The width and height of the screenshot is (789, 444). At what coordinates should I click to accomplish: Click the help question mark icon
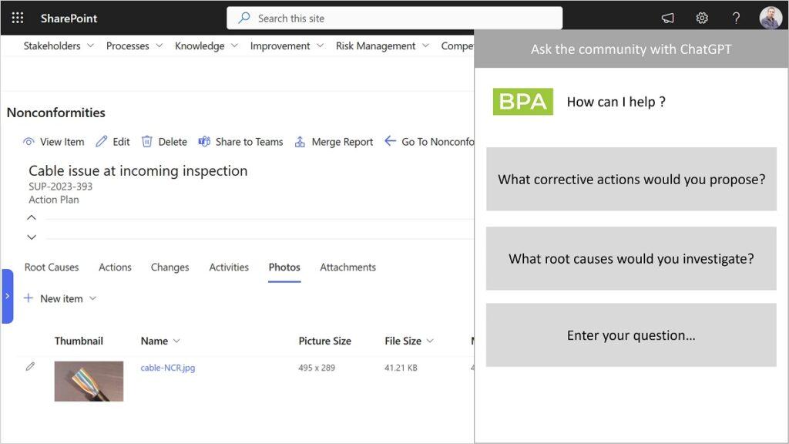tap(736, 18)
